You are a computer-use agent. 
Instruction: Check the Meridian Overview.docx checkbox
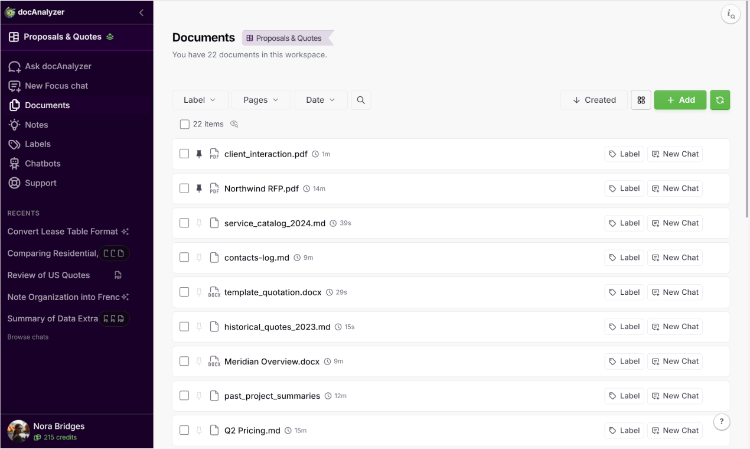click(184, 362)
